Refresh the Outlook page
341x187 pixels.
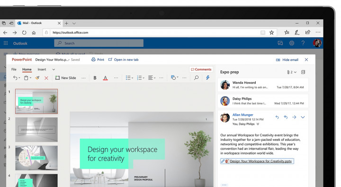coord(24,33)
